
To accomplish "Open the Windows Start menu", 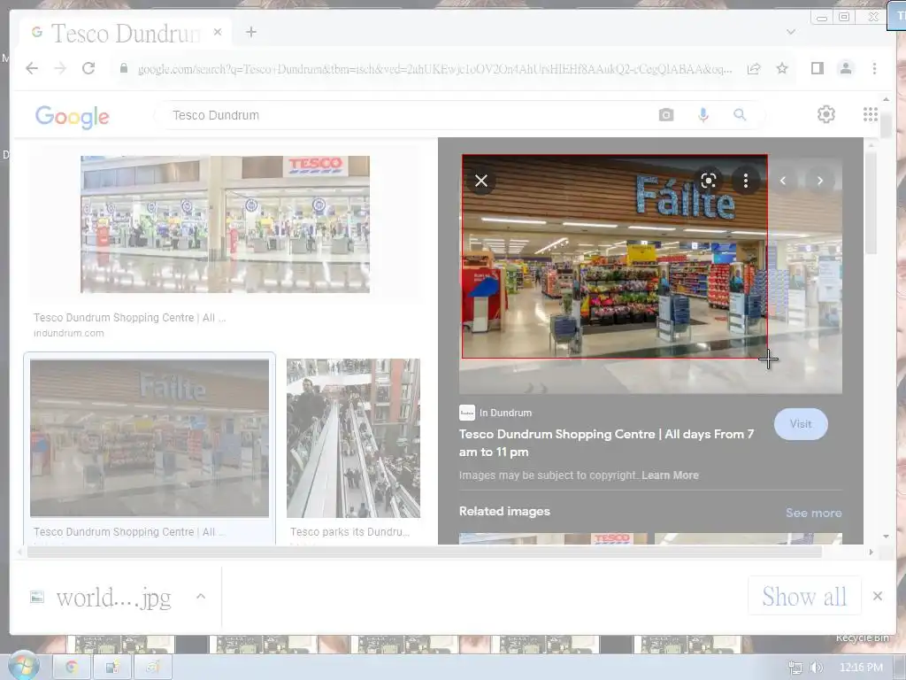I will [23, 666].
